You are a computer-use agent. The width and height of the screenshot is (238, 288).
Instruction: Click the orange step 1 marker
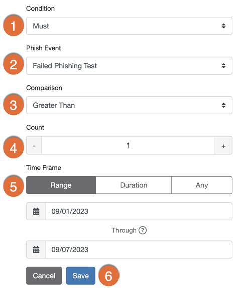point(13,26)
